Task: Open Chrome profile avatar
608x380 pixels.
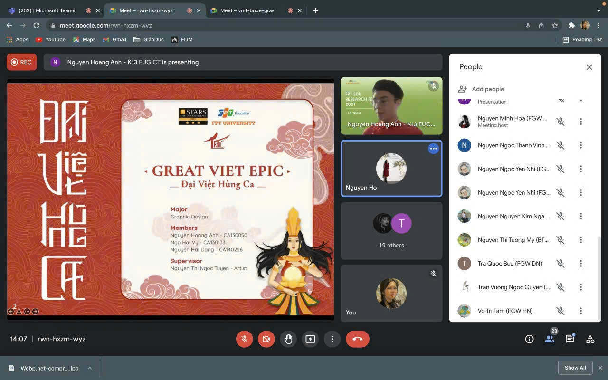Action: (585, 26)
